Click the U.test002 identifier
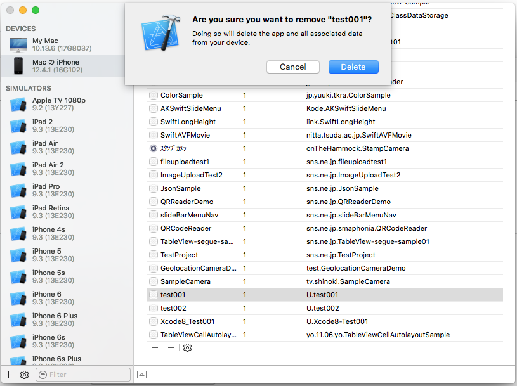This screenshot has height=386, width=517. [x=322, y=308]
